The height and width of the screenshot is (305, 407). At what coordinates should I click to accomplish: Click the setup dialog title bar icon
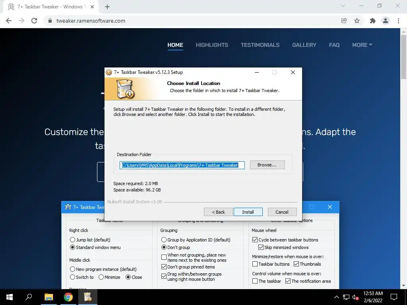tap(109, 72)
